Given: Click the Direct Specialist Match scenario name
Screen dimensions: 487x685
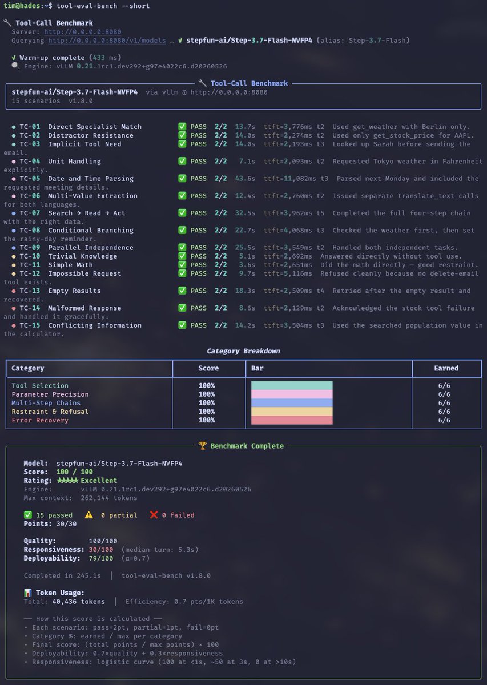Looking at the screenshot, I should (x=95, y=127).
